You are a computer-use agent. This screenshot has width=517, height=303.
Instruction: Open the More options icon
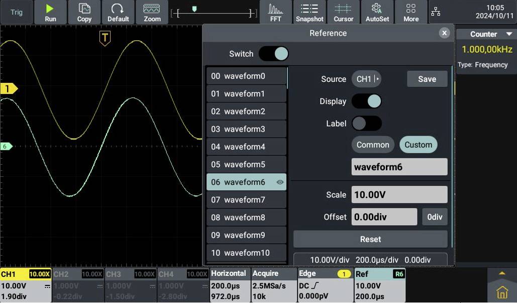tap(411, 12)
